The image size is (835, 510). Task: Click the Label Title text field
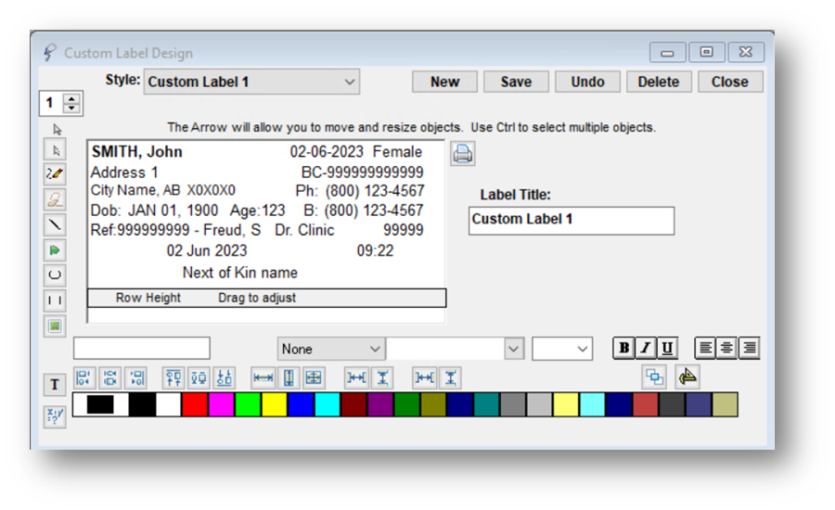coord(571,220)
